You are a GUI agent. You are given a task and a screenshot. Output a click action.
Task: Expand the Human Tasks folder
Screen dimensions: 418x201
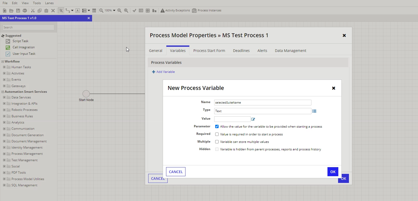click(x=4, y=67)
